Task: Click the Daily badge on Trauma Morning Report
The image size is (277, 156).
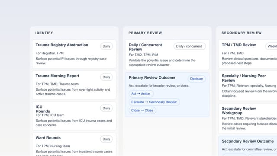Action: pos(106,77)
